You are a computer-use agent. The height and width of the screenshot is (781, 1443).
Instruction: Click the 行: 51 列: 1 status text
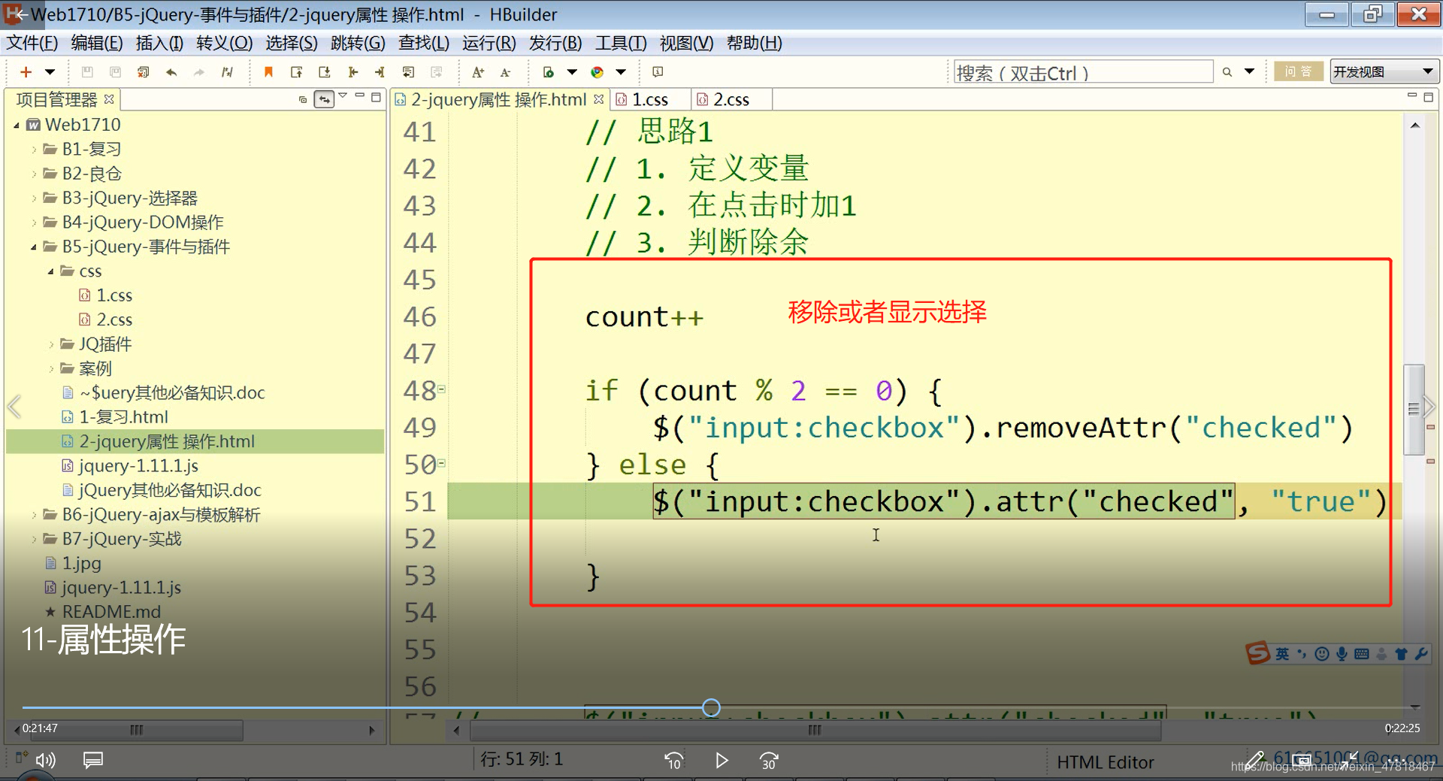click(522, 759)
